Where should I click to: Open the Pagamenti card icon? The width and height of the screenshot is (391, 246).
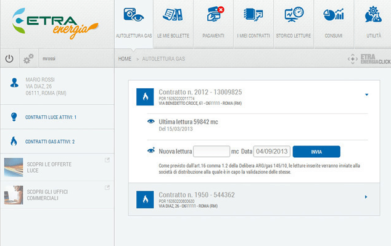click(x=215, y=14)
